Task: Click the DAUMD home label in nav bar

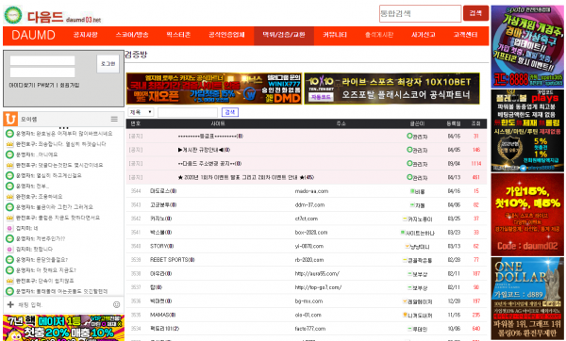Action: click(x=33, y=35)
